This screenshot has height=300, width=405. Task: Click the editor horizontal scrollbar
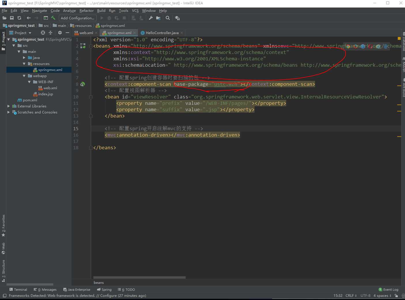[140, 277]
